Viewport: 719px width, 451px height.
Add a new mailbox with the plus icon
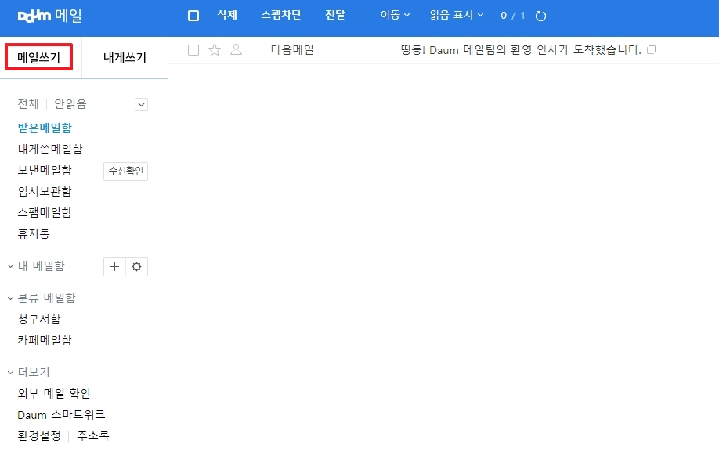coord(114,266)
